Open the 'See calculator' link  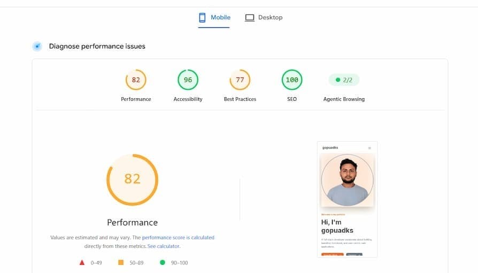coord(164,246)
